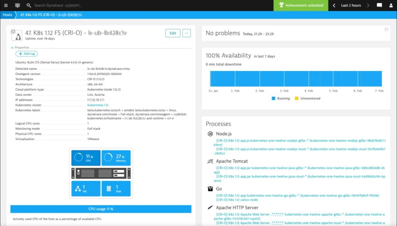
Task: Click the Linux penguin host icon
Action: point(17,35)
